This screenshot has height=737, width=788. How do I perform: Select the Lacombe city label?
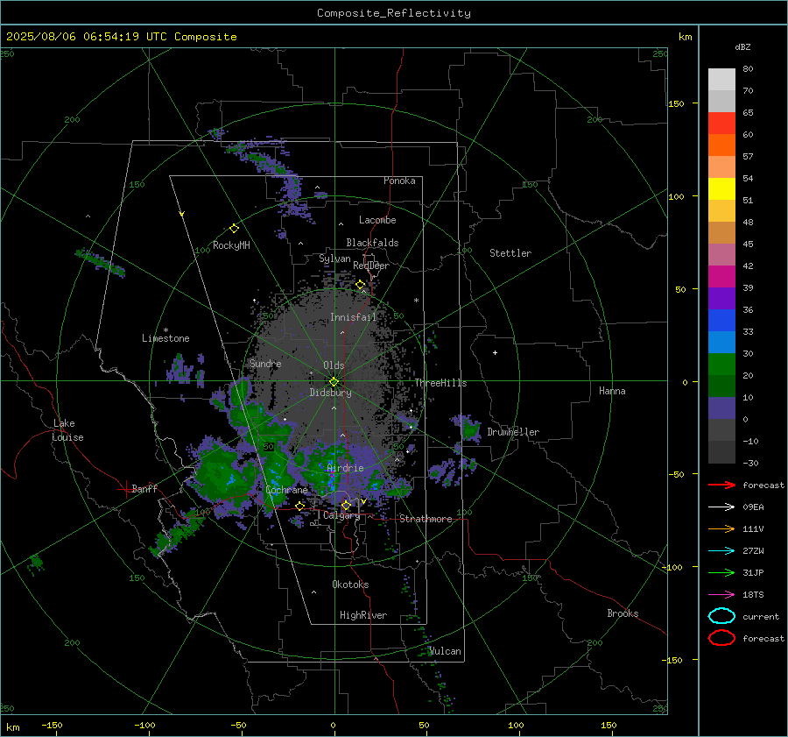point(377,220)
